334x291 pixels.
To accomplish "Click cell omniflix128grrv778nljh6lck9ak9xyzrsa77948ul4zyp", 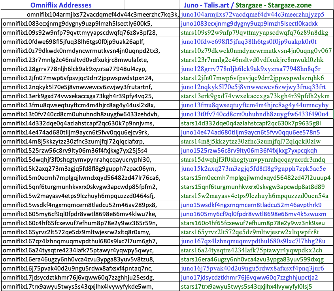I will pos(91,69).
